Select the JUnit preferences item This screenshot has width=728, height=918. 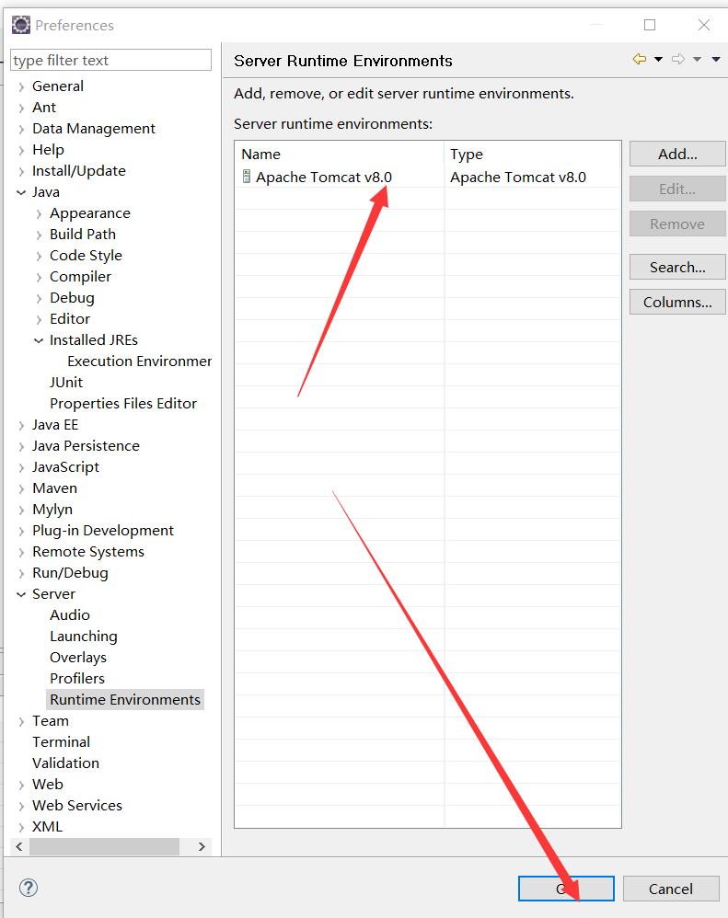66,383
